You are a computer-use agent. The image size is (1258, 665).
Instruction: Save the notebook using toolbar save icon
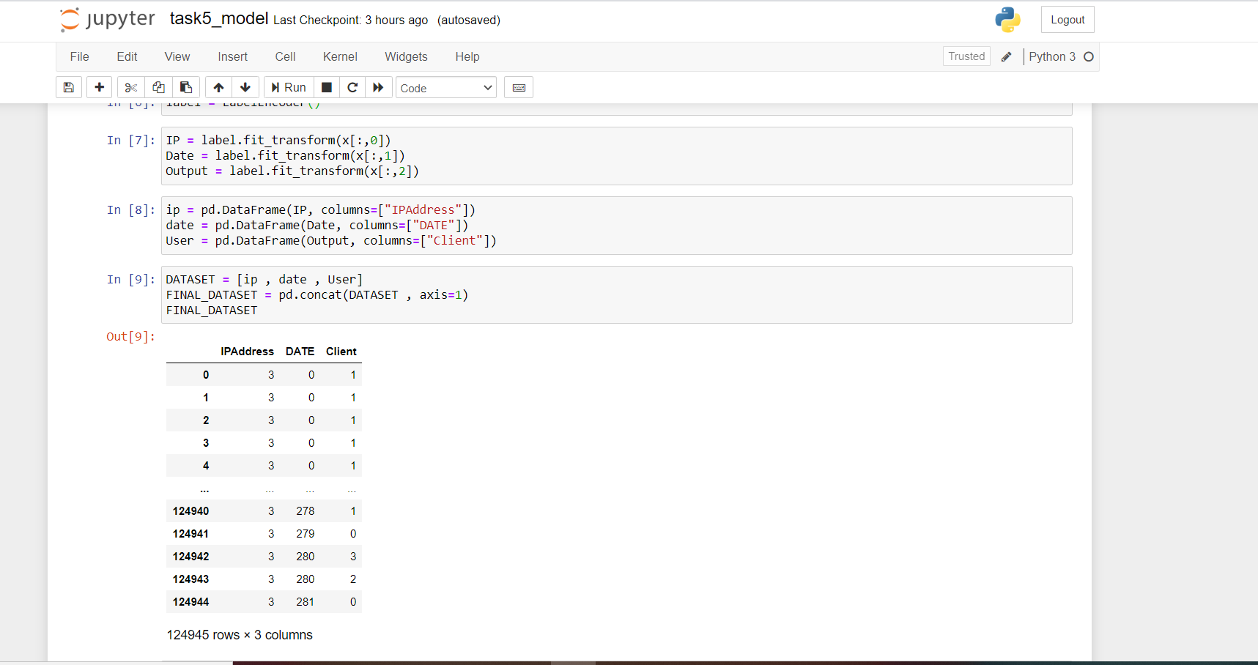[68, 87]
